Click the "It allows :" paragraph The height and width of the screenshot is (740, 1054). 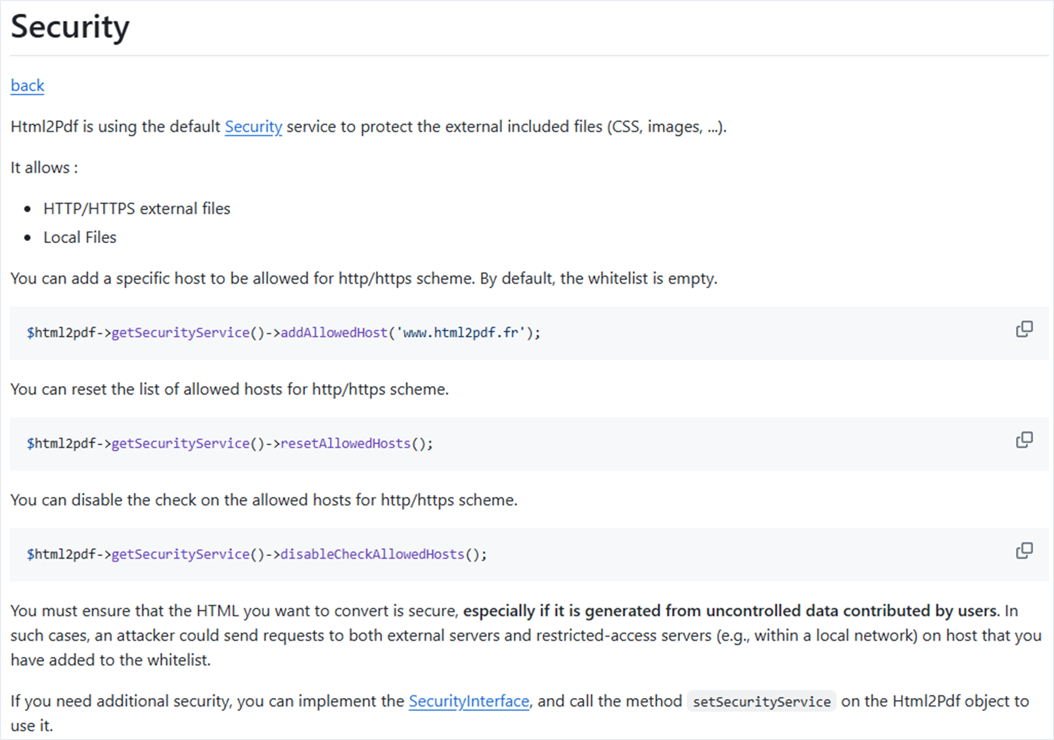[x=44, y=168]
